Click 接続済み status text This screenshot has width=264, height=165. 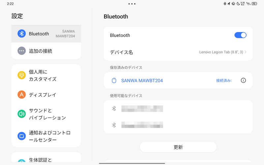click(224, 81)
